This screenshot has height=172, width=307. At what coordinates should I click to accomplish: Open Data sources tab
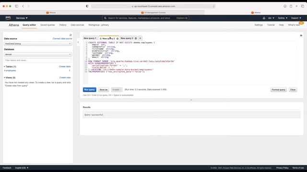click(77, 25)
